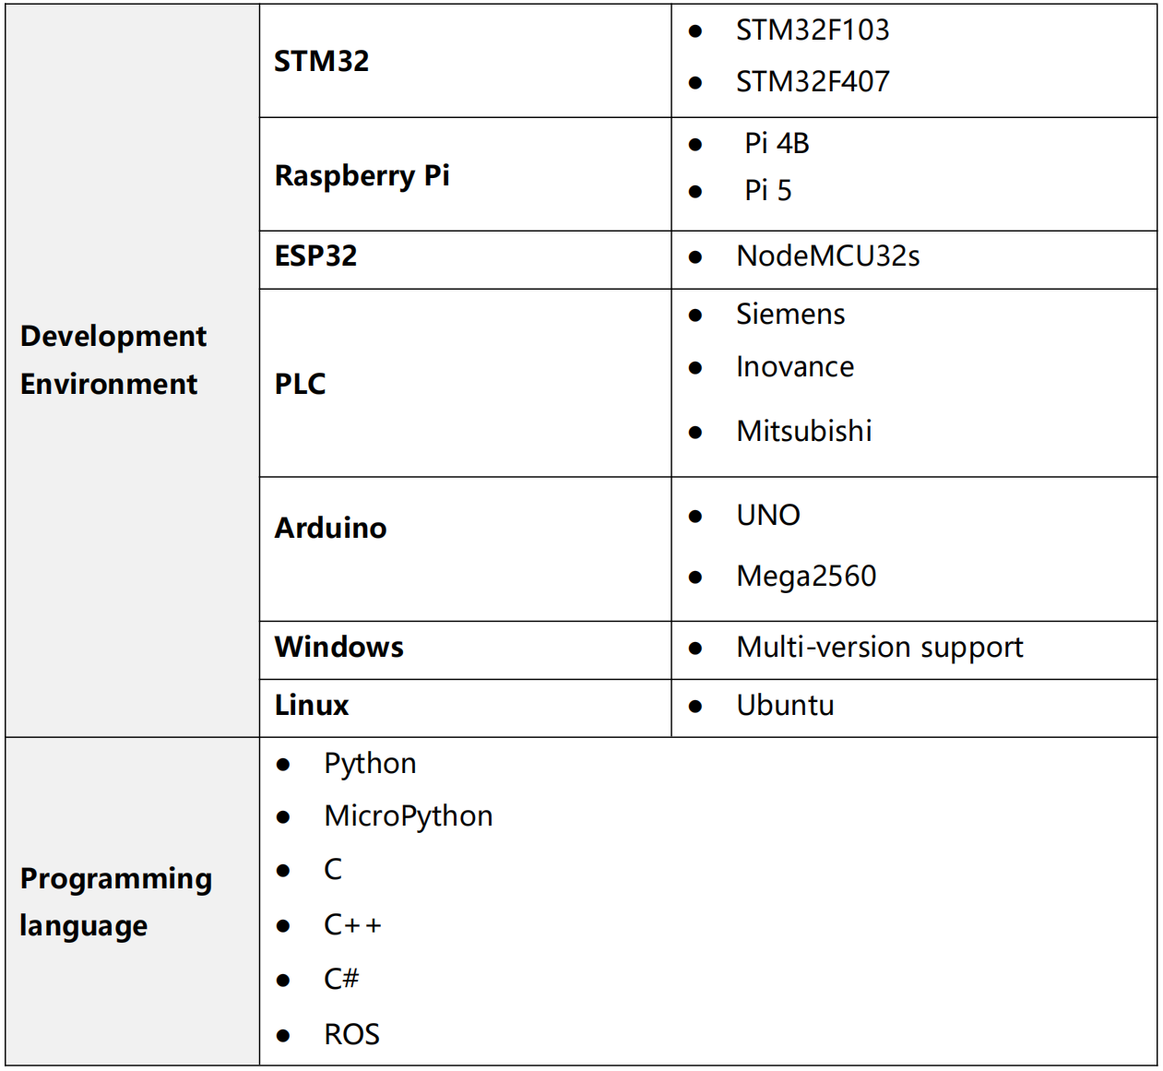Click the ROS language entry

coord(351,1035)
